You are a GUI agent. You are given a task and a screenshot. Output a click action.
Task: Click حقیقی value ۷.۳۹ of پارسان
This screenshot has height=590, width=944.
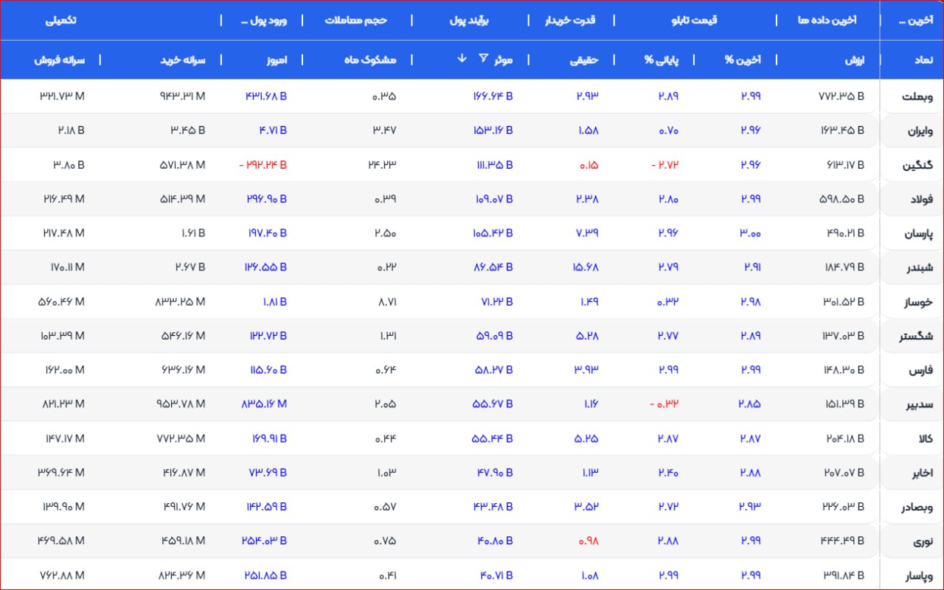[586, 233]
